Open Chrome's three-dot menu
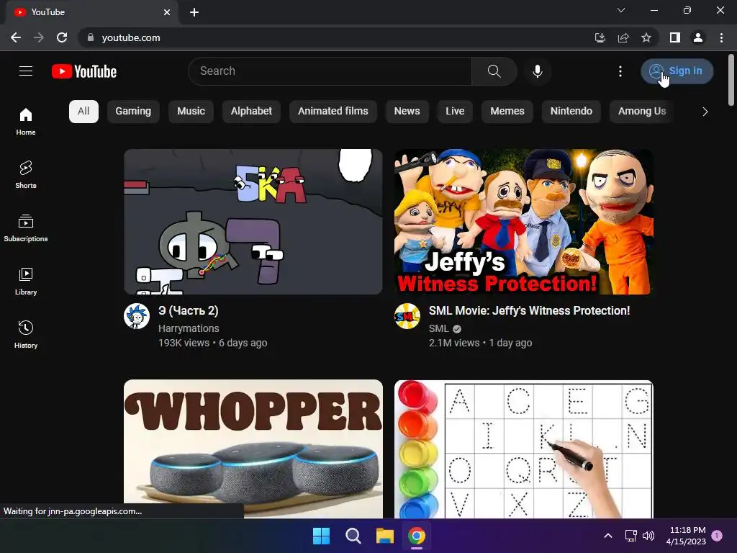Image resolution: width=737 pixels, height=553 pixels. pyautogui.click(x=721, y=37)
